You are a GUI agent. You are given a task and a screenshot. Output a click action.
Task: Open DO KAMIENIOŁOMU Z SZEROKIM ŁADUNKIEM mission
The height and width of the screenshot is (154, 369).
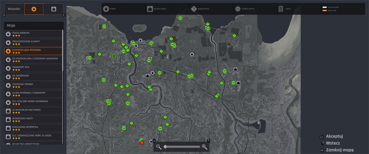pos(33,60)
